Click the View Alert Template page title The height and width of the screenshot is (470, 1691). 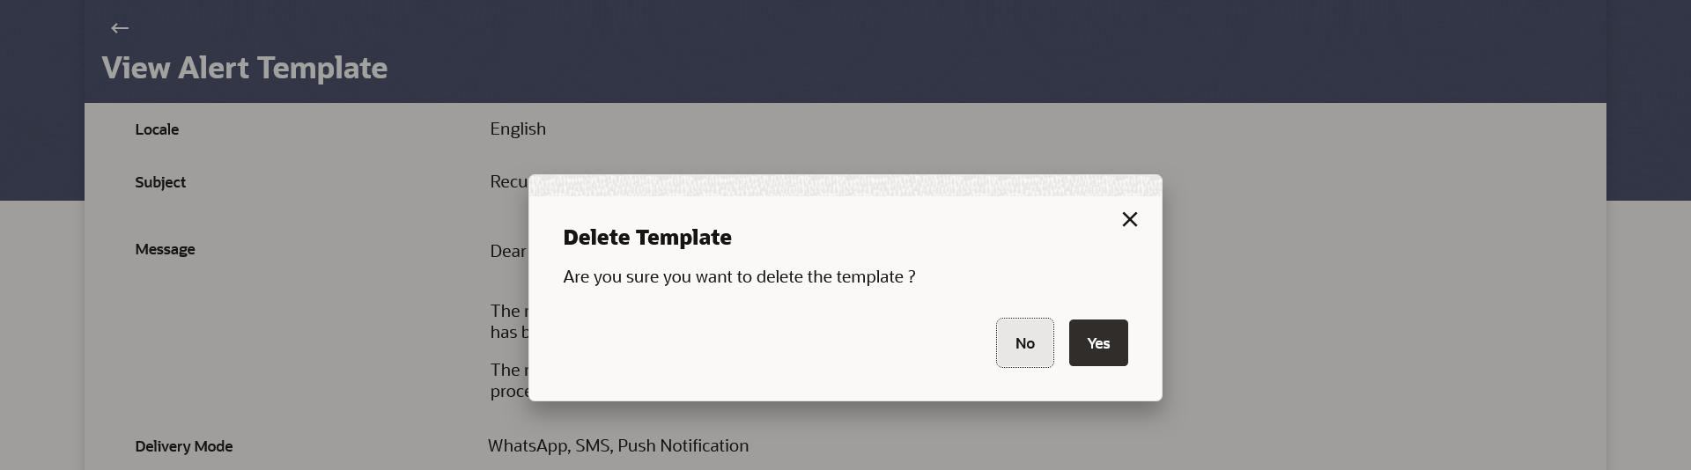[244, 68]
